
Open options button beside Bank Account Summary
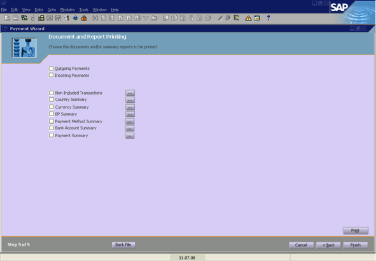[x=130, y=128]
